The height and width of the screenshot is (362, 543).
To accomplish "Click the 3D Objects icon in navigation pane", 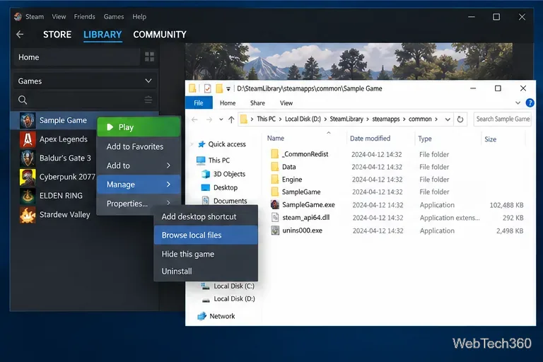I will [x=206, y=174].
